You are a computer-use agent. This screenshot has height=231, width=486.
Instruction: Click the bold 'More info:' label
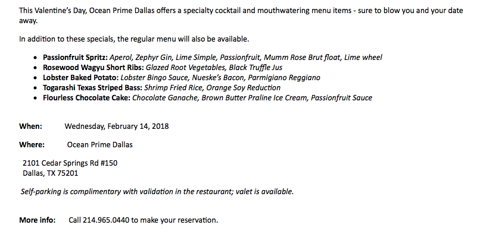pyautogui.click(x=37, y=220)
